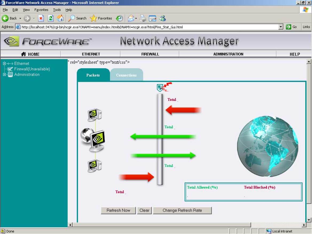Click in the address URL field
The height and width of the screenshot is (234, 312).
tap(149, 27)
